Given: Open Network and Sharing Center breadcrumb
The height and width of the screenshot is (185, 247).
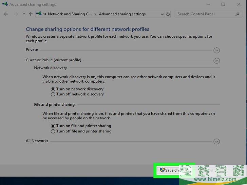Looking at the screenshot, I should click(70, 14).
